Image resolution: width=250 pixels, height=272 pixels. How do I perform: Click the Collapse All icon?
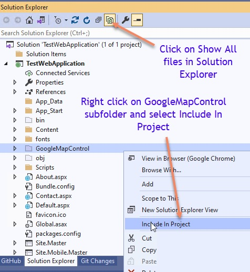pyautogui.click(x=98, y=20)
